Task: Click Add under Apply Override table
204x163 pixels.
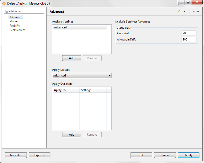Action: click(72, 135)
